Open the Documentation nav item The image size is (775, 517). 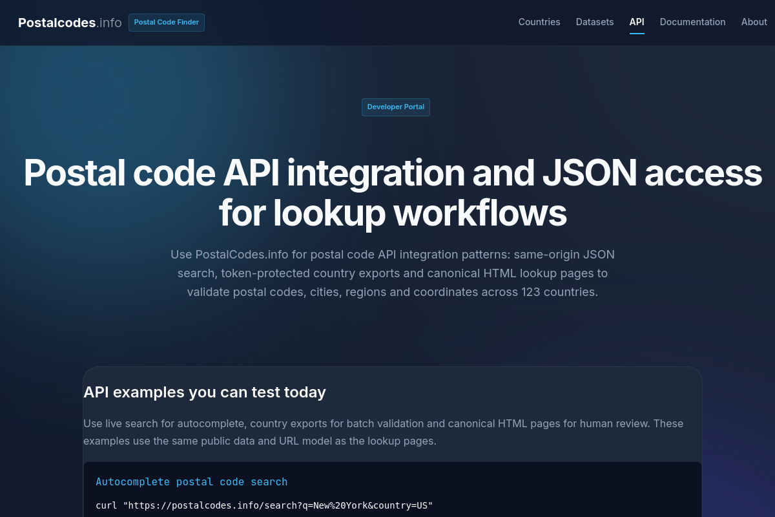pyautogui.click(x=693, y=22)
